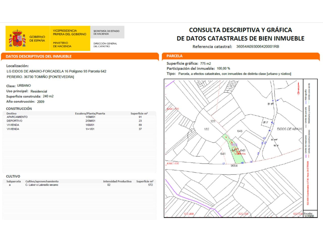323x242 pixels.
Task: Click surface value 23 for DEPORTIVO
Action: (x=140, y=121)
